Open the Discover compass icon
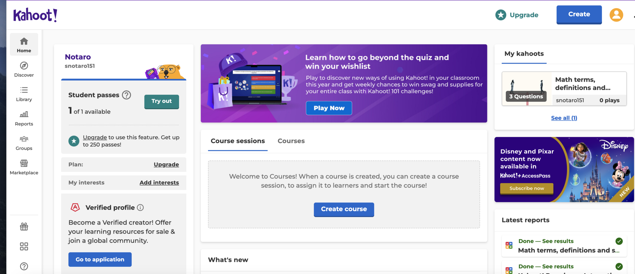The image size is (635, 274). (x=24, y=66)
